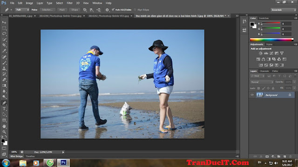Select the Lasso tool
Viewport: 298px width, 167px height.
(x=4, y=34)
